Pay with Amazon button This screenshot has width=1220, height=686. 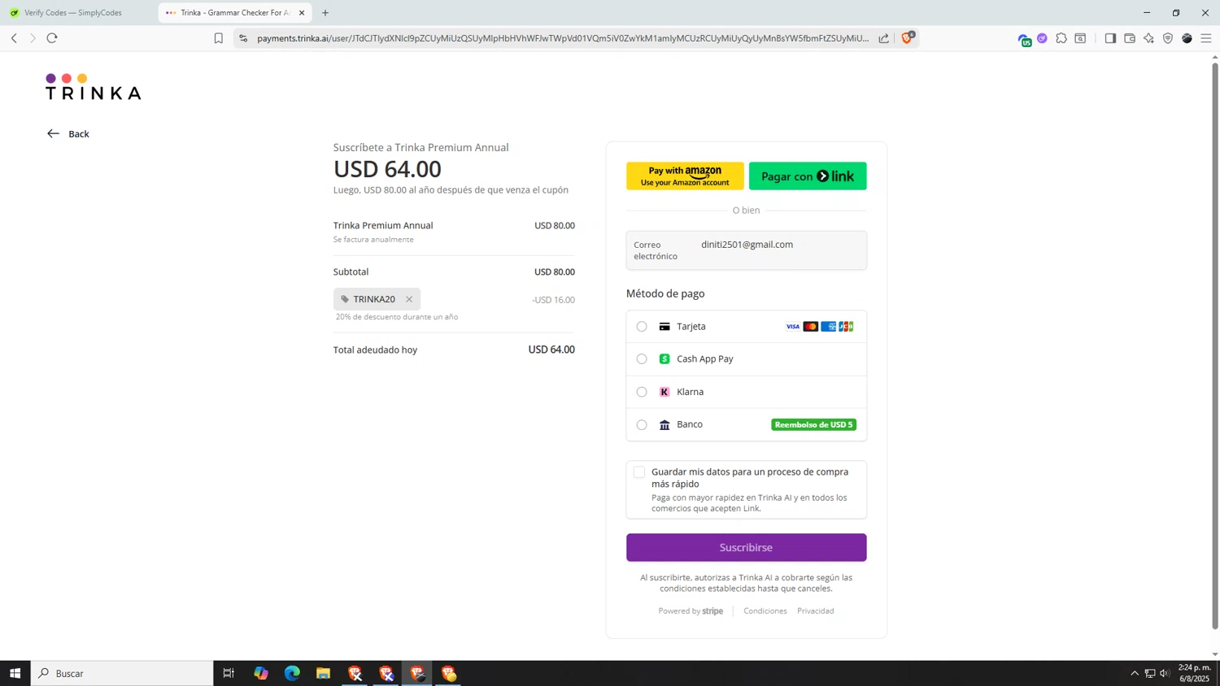(x=685, y=176)
